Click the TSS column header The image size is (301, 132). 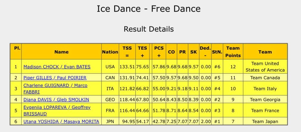click(127, 52)
